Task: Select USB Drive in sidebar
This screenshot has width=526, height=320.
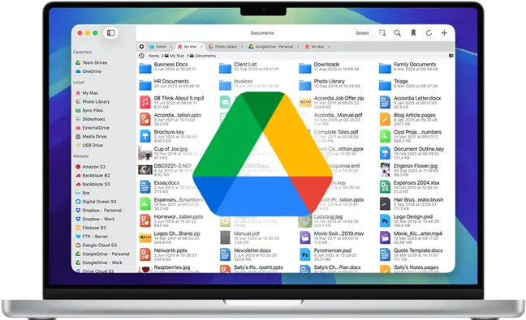Action: coord(89,145)
